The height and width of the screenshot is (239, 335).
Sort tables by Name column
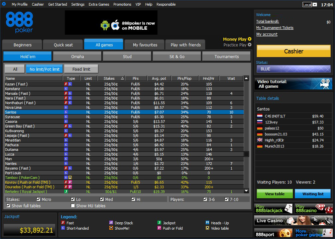[33, 78]
